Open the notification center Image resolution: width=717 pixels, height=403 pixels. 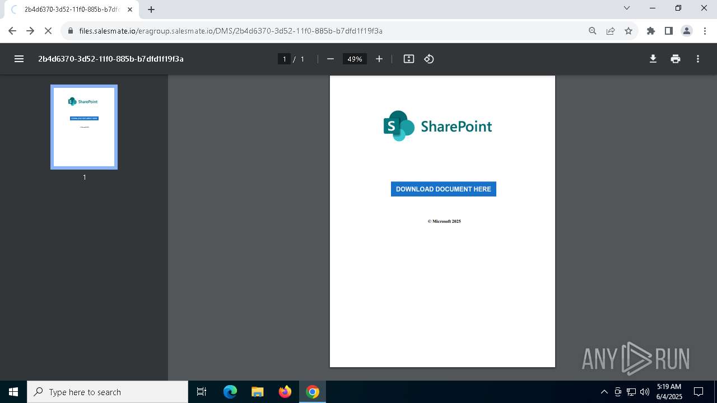(x=699, y=392)
